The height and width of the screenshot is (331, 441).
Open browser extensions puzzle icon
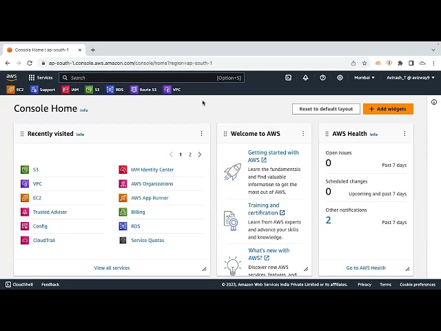point(400,63)
